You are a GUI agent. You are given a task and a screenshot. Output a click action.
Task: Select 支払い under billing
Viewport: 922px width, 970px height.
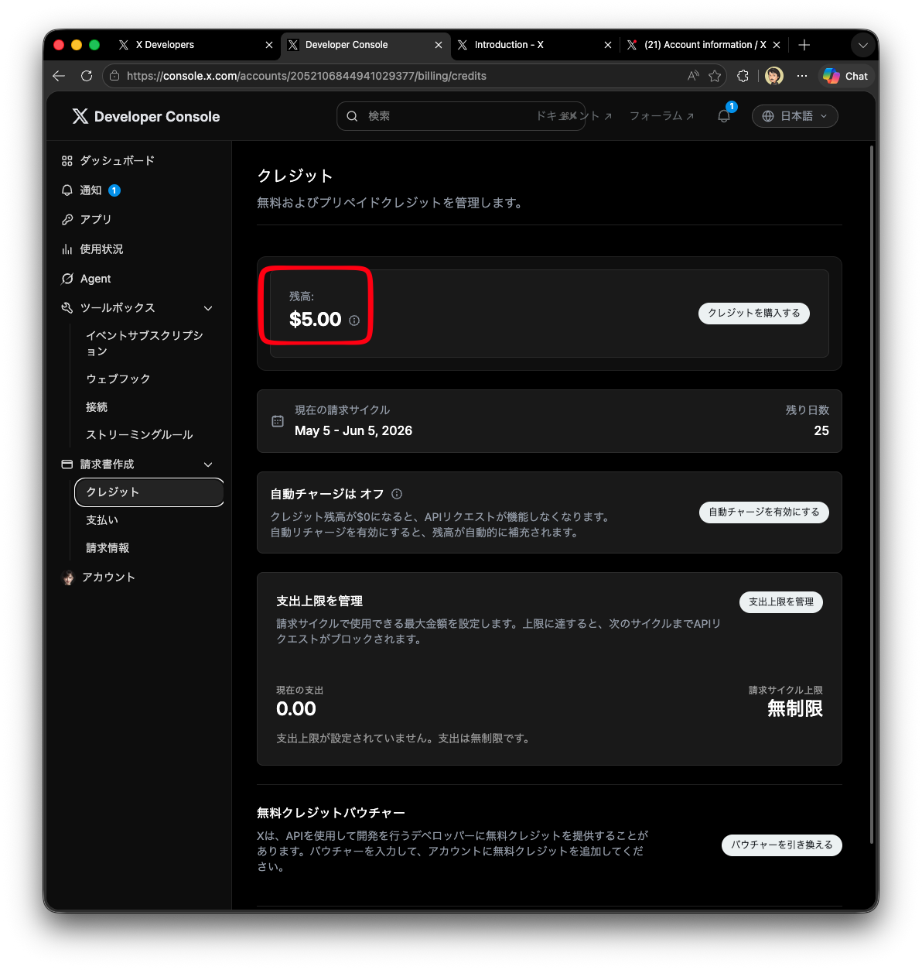102,520
